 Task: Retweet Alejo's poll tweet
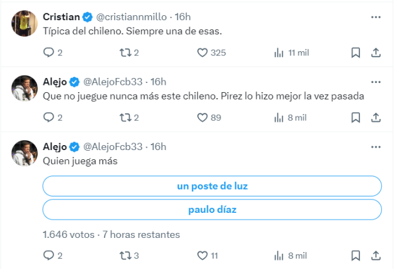127,255
